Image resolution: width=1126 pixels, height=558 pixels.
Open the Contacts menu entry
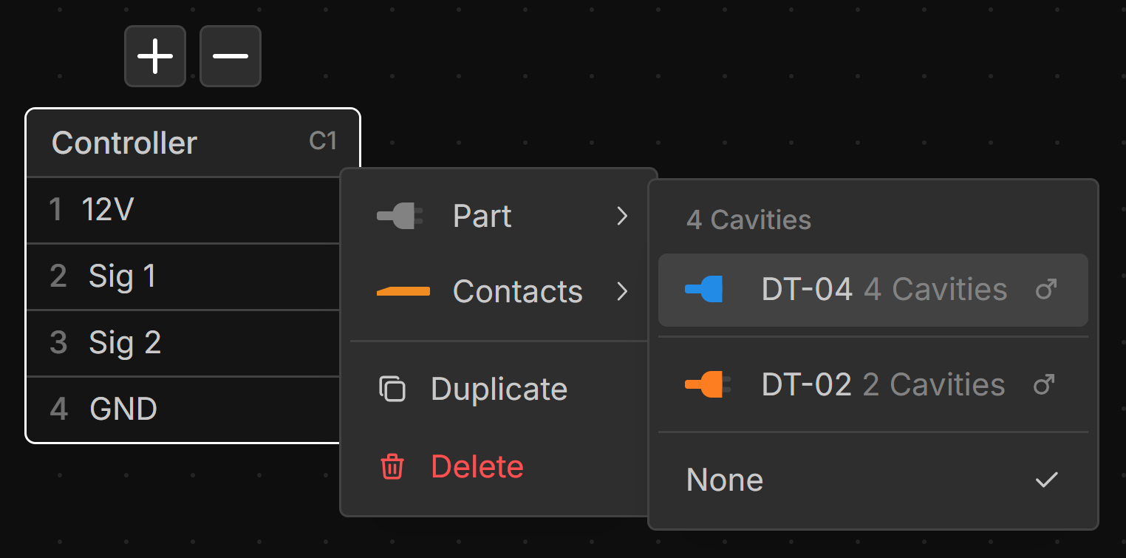(x=517, y=292)
